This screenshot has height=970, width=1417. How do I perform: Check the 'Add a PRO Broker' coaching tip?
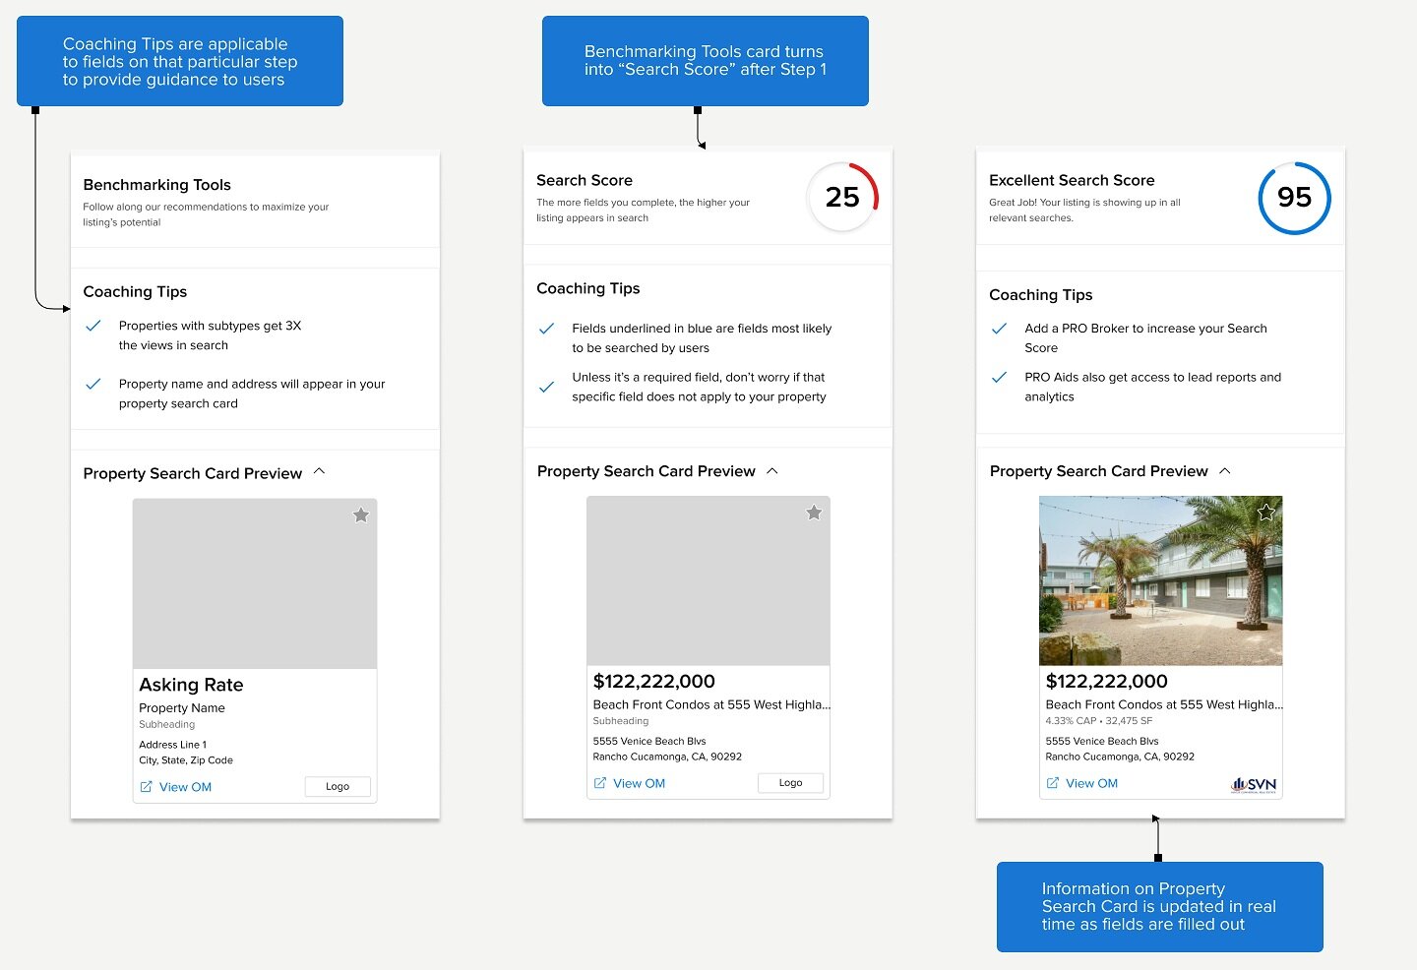pos(1000,329)
